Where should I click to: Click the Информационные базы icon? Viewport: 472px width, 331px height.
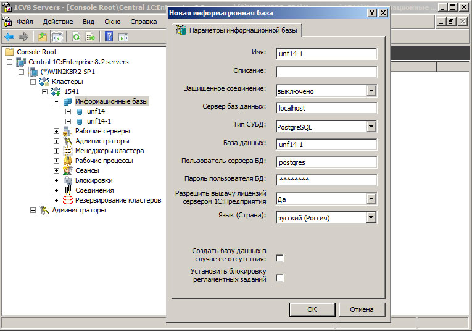pos(68,101)
